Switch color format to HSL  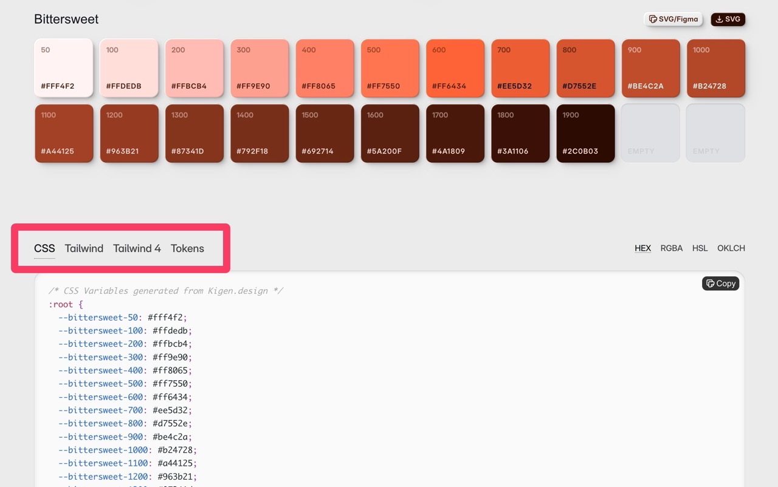[x=700, y=248]
